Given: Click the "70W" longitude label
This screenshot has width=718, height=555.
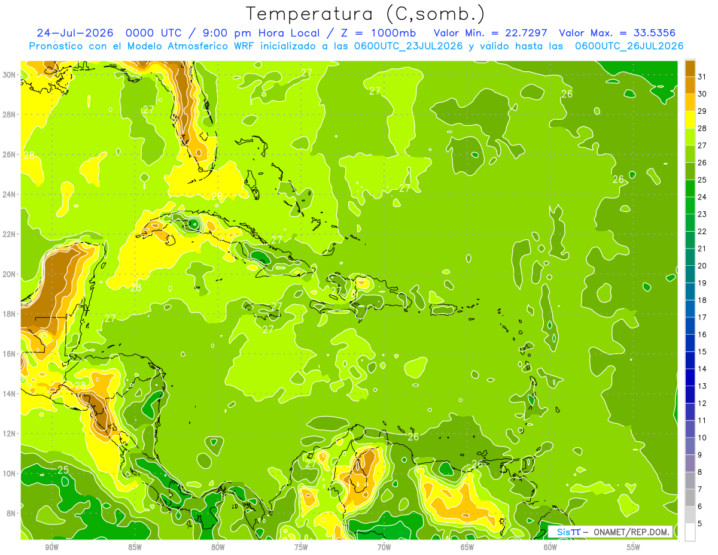Looking at the screenshot, I should point(384,547).
